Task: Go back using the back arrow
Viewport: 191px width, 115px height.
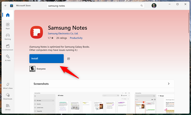Action: 6,6
